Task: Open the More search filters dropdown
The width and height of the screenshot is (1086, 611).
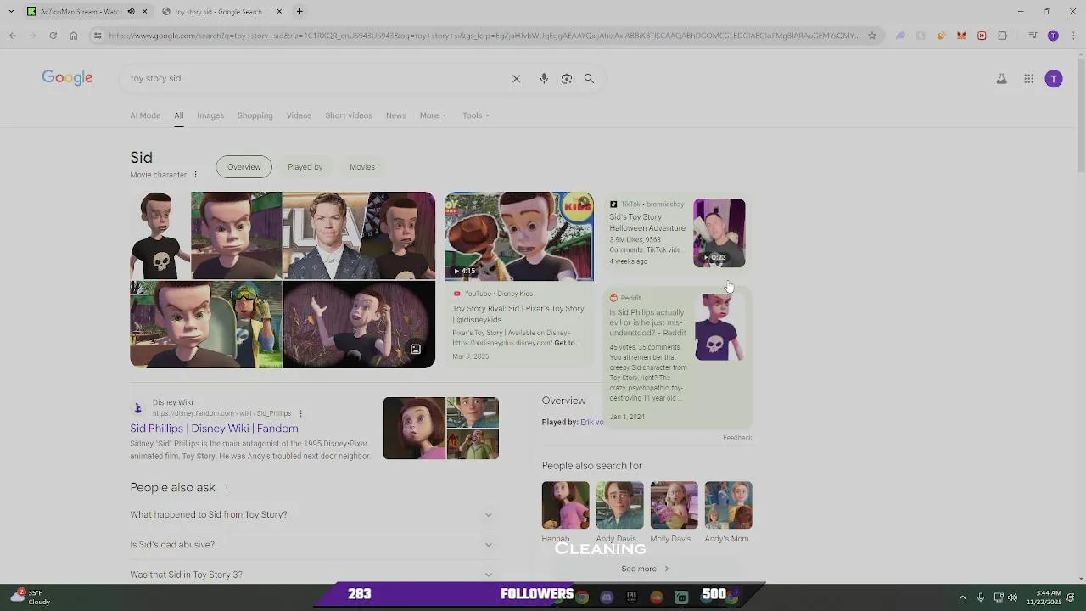Action: click(x=433, y=115)
